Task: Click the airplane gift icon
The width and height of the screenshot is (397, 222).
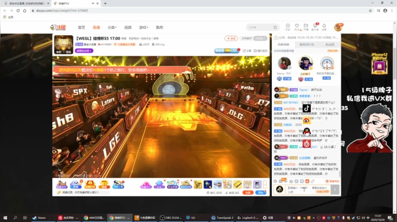Action: click(x=218, y=185)
